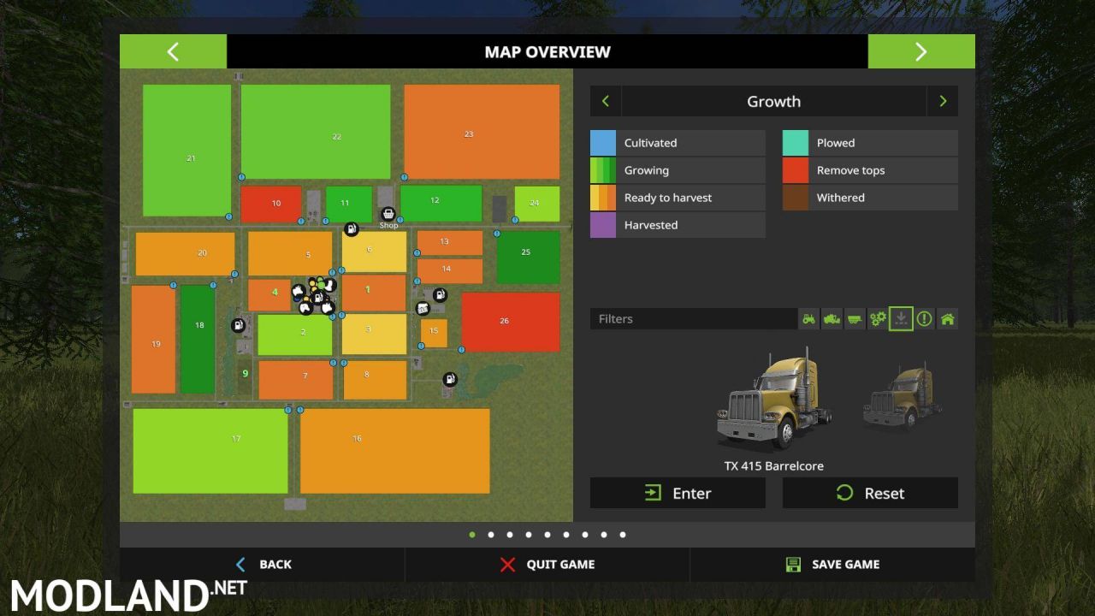Click the purple Harvested legend swatch
This screenshot has height=616, width=1095.
(603, 225)
